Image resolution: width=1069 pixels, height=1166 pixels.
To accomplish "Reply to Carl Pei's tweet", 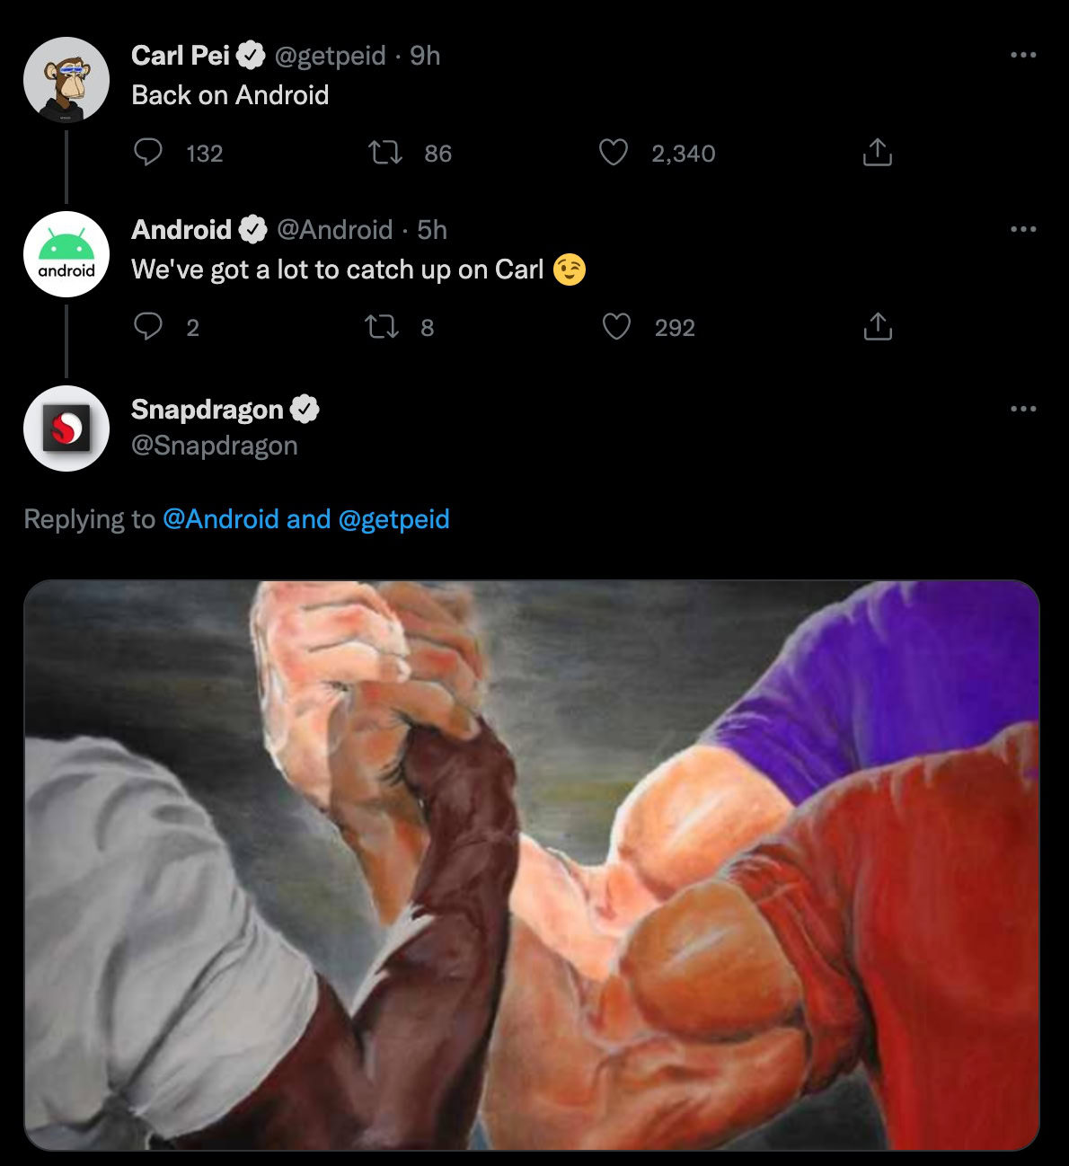I will [148, 153].
